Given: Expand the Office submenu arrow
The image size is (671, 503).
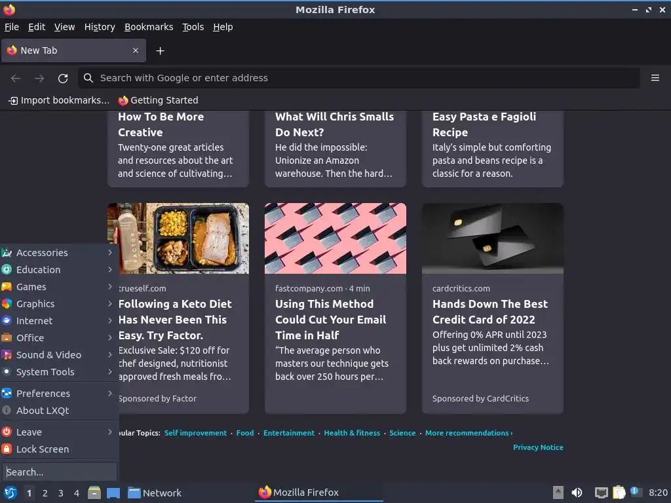Looking at the screenshot, I should coord(110,337).
